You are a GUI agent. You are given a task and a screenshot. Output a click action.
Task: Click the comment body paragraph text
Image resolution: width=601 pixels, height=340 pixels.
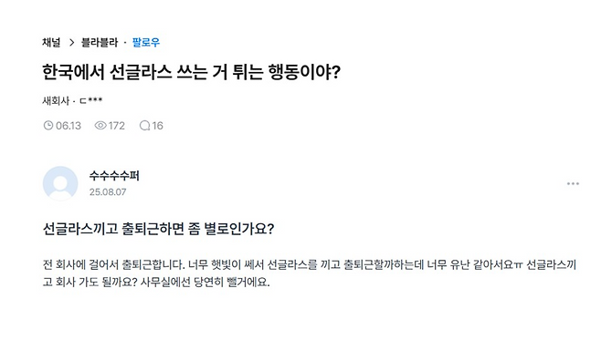click(x=310, y=273)
